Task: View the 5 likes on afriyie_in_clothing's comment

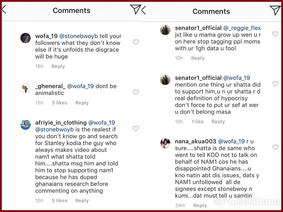Action: (59, 200)
